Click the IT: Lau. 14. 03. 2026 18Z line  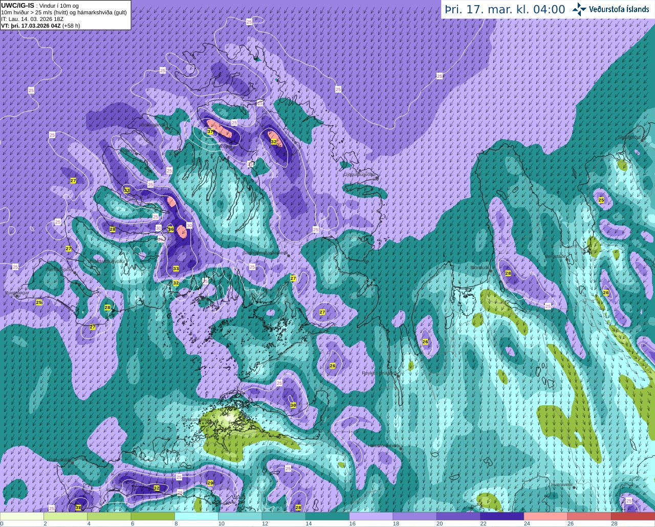tap(32, 19)
